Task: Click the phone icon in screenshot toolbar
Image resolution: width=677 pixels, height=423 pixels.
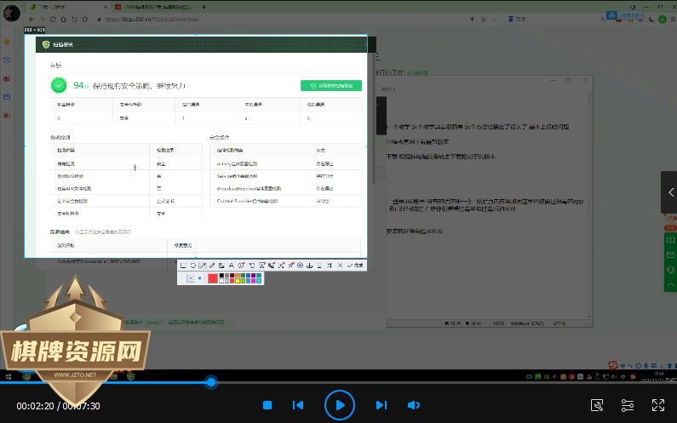Action: coord(319,266)
